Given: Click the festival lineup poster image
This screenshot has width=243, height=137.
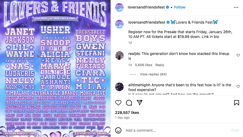Looking at the screenshot, I should pos(55,68).
